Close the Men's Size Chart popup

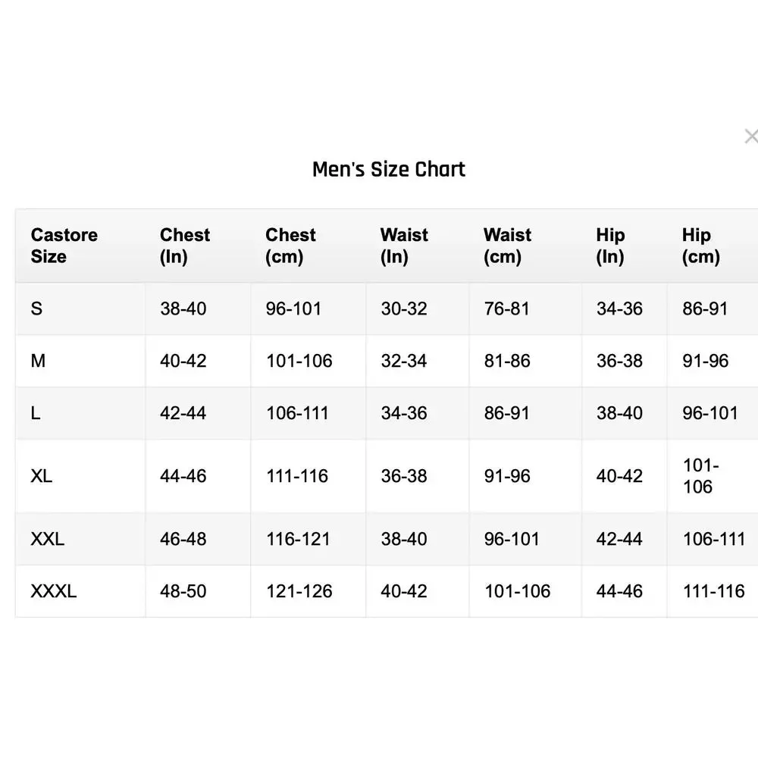point(750,136)
